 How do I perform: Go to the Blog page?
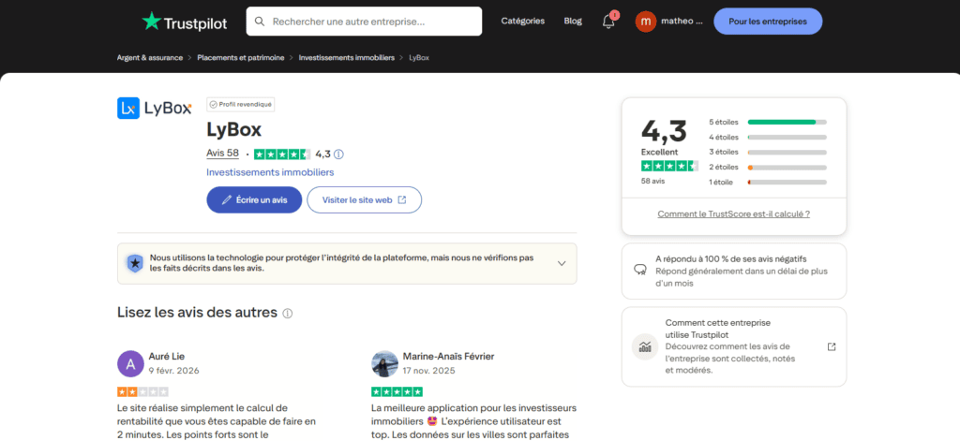tap(573, 21)
